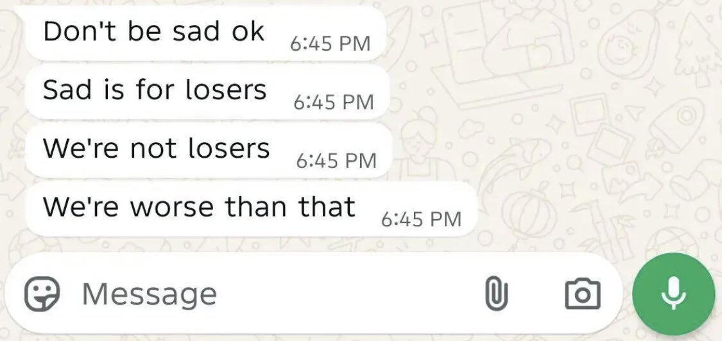Select the "We're worse than that" message
Viewport: 722px width, 341px height.
point(250,209)
